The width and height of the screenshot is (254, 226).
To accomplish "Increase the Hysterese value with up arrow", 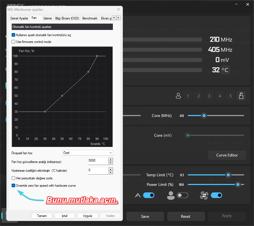I will coord(110,169).
